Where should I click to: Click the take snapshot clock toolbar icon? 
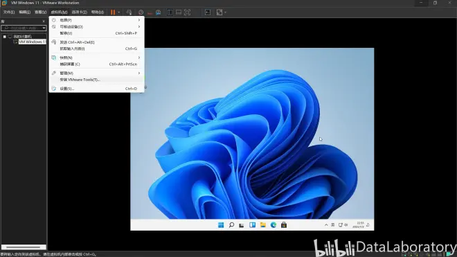[141, 12]
